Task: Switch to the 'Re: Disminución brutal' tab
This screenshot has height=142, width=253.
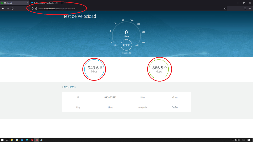Action: (x=43, y=3)
